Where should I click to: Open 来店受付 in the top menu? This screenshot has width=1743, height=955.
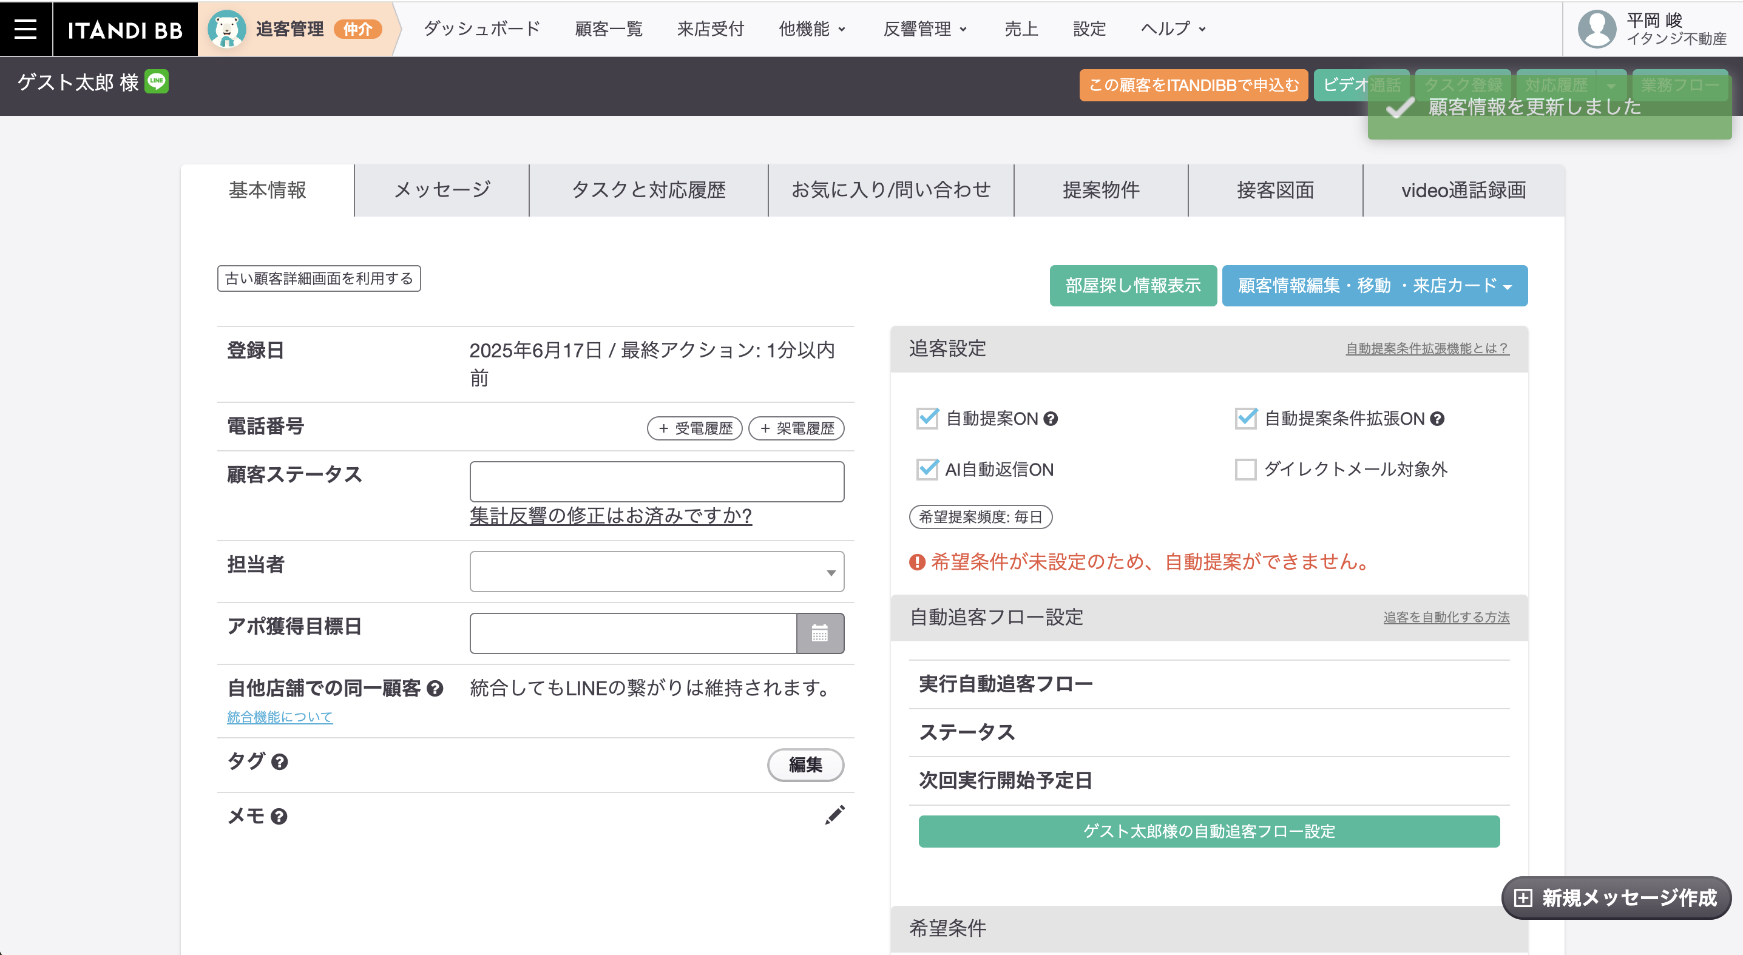pyautogui.click(x=711, y=29)
